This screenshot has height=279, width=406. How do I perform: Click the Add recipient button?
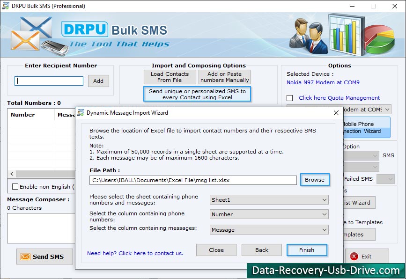pos(98,81)
